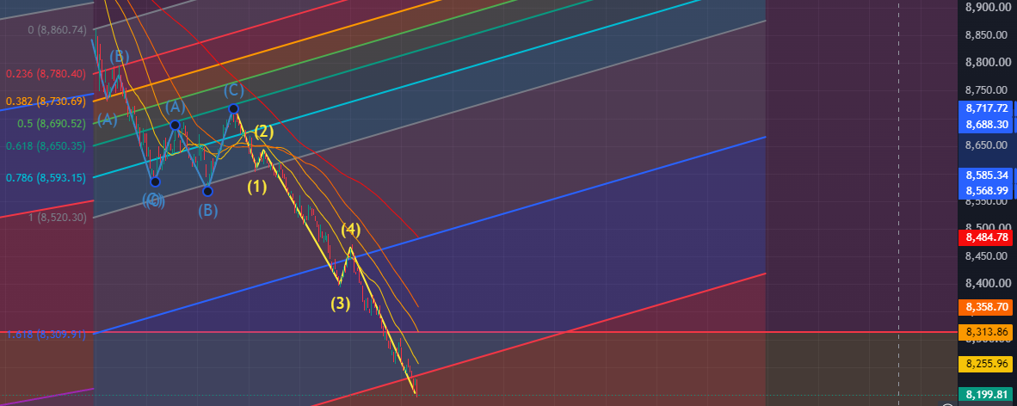Select the yellow Elliott wave (1) label

pos(257,188)
